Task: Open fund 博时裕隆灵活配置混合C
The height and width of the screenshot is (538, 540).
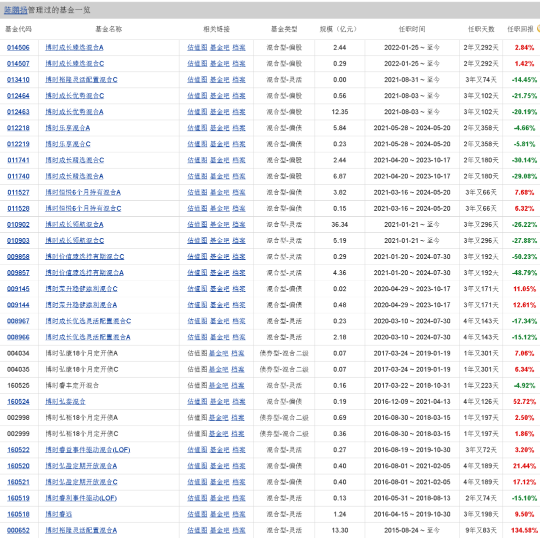Action: tap(81, 80)
